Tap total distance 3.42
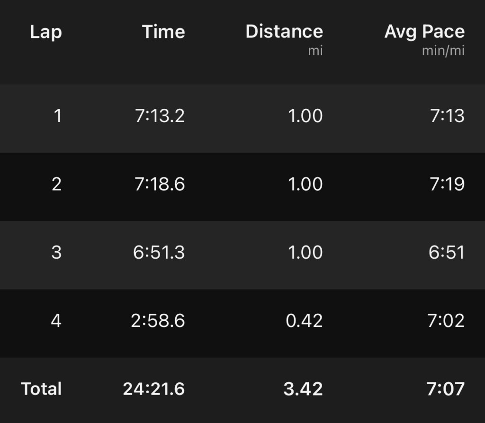The height and width of the screenshot is (423, 485). [x=303, y=389]
